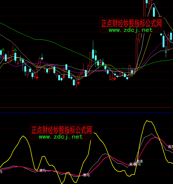Click the solid red line above blue divider
The height and width of the screenshot is (184, 173).
pyautogui.click(x=86, y=108)
